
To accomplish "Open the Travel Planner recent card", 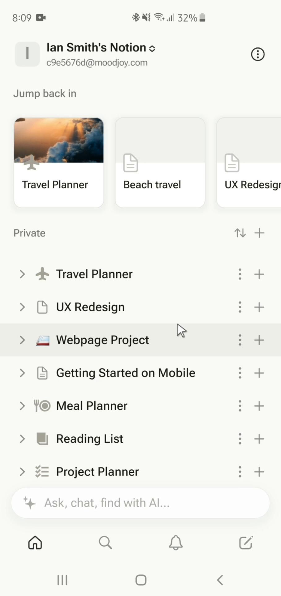I will [59, 162].
